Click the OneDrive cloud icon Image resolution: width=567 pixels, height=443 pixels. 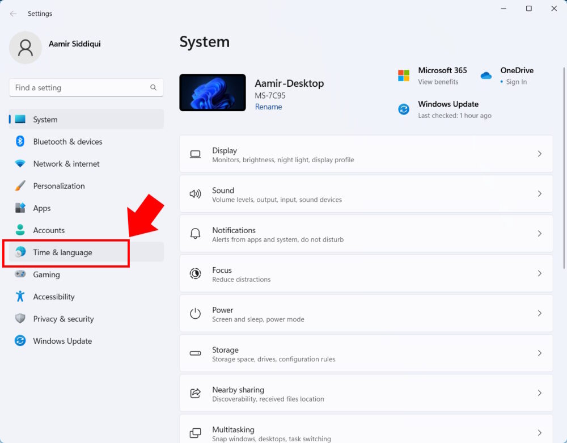[486, 75]
